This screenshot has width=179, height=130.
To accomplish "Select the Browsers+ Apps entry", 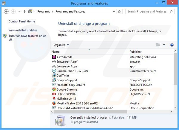I will click(67, 66).
